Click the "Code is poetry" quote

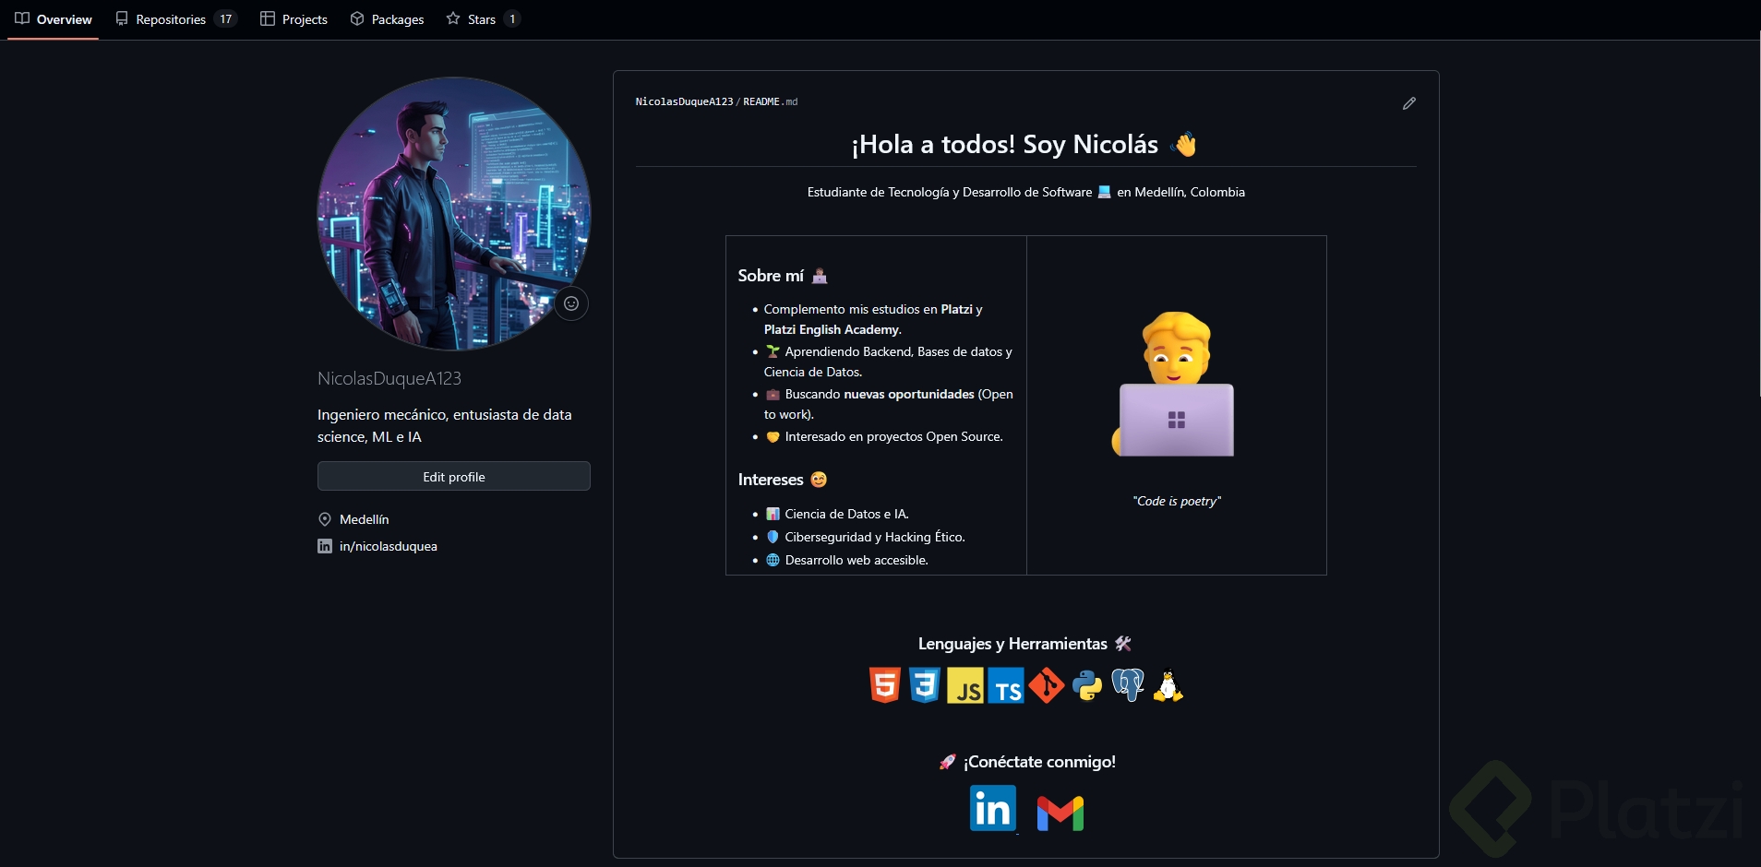pyautogui.click(x=1177, y=501)
